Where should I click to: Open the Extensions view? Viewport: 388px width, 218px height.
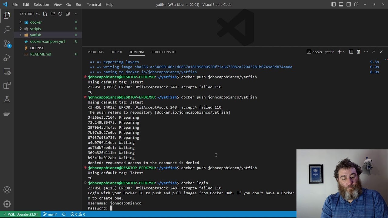(7, 86)
